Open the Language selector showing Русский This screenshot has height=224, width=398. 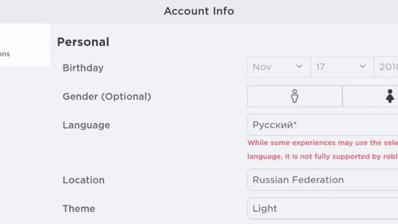[x=323, y=124]
